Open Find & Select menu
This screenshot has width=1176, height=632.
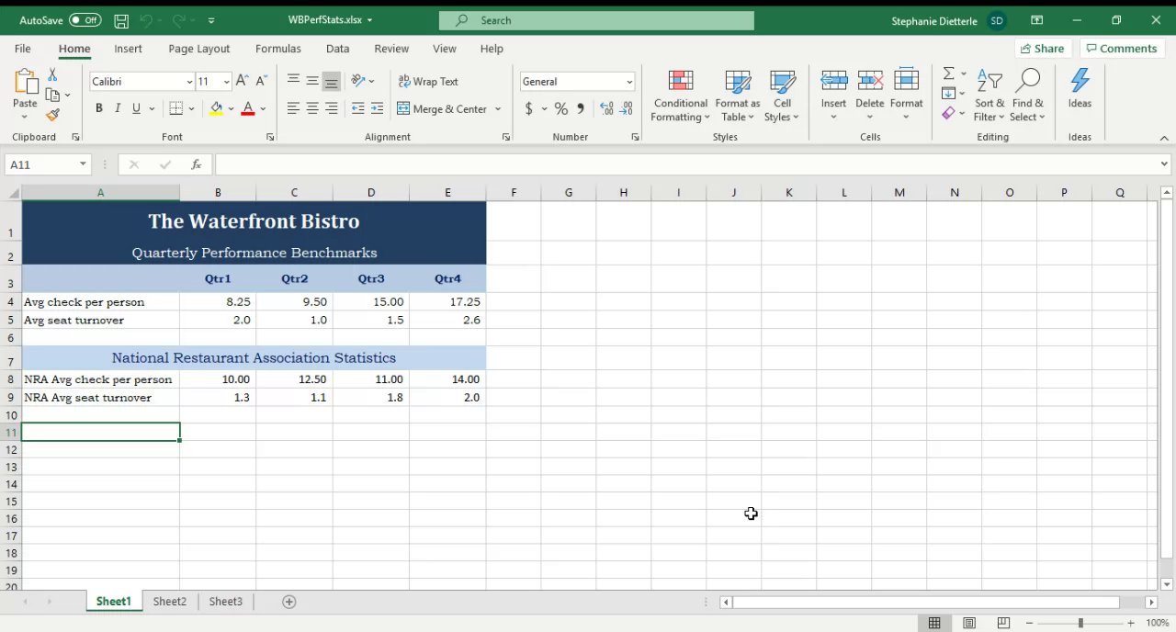(1027, 96)
